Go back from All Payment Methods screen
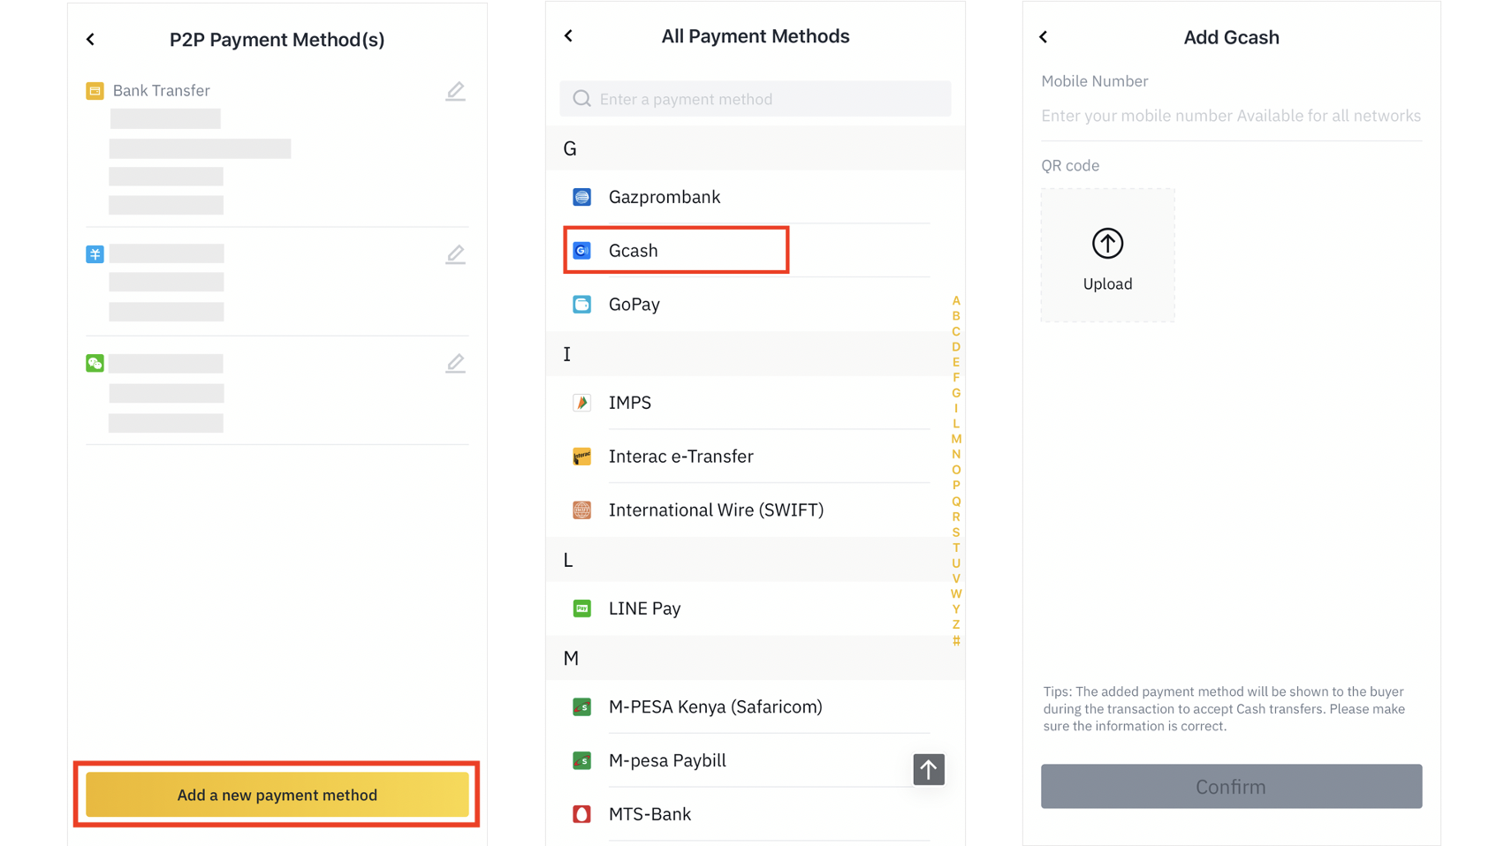The height and width of the screenshot is (846, 1504). coord(568,35)
